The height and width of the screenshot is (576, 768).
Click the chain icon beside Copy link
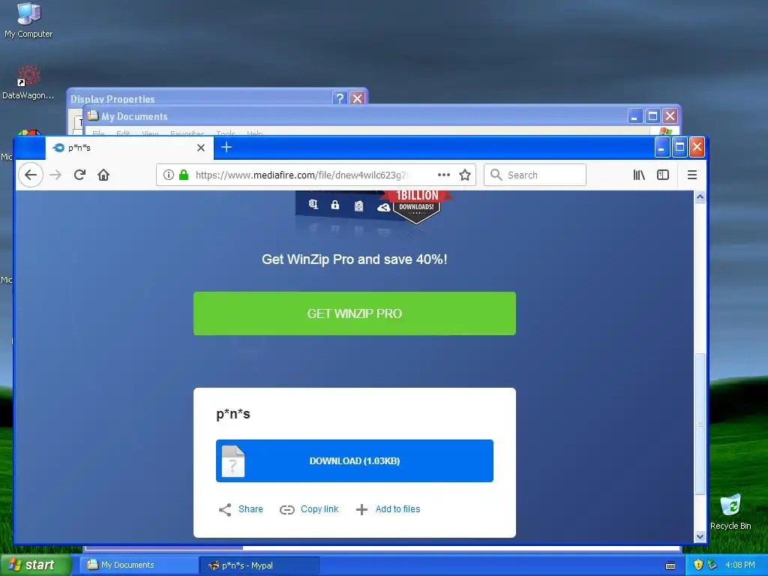287,510
